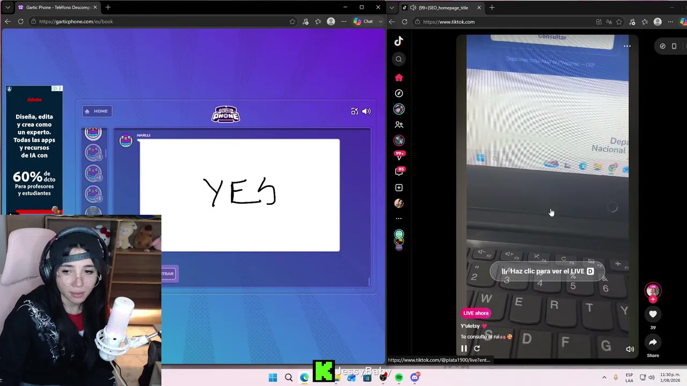This screenshot has height=386, width=687.
Task: Click 'Haz clic para ver el LIVE' button
Action: [x=547, y=271]
